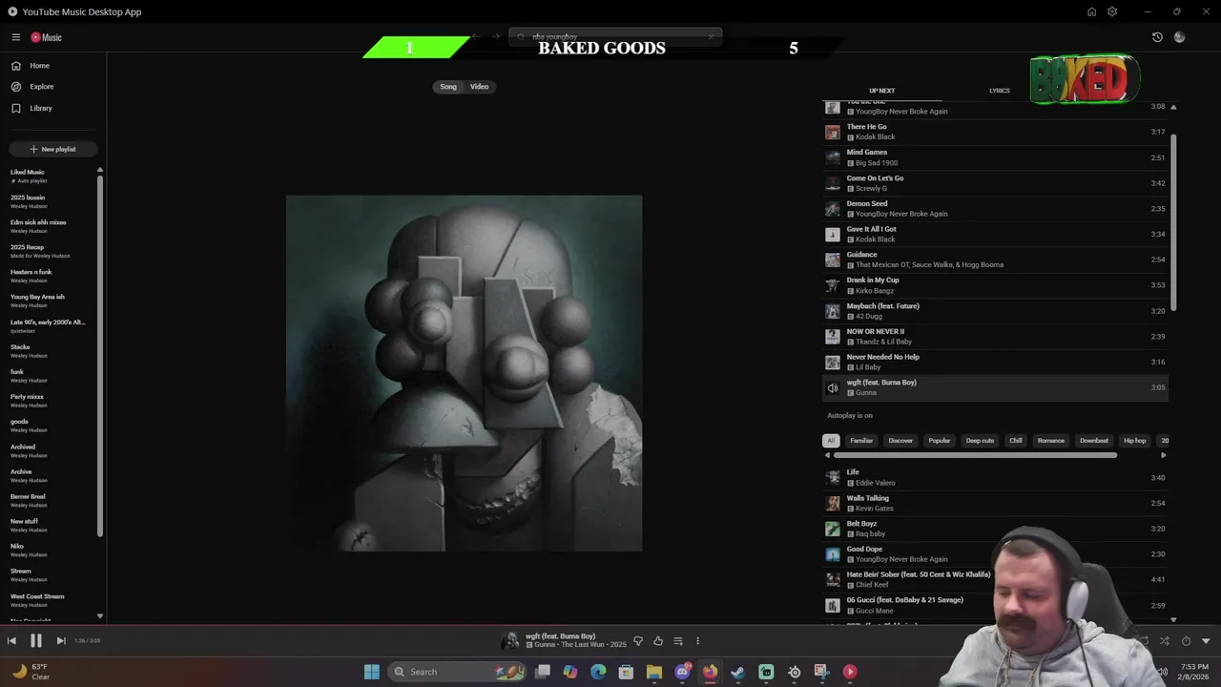Image resolution: width=1221 pixels, height=687 pixels.
Task: Pause the current song
Action: 35,641
